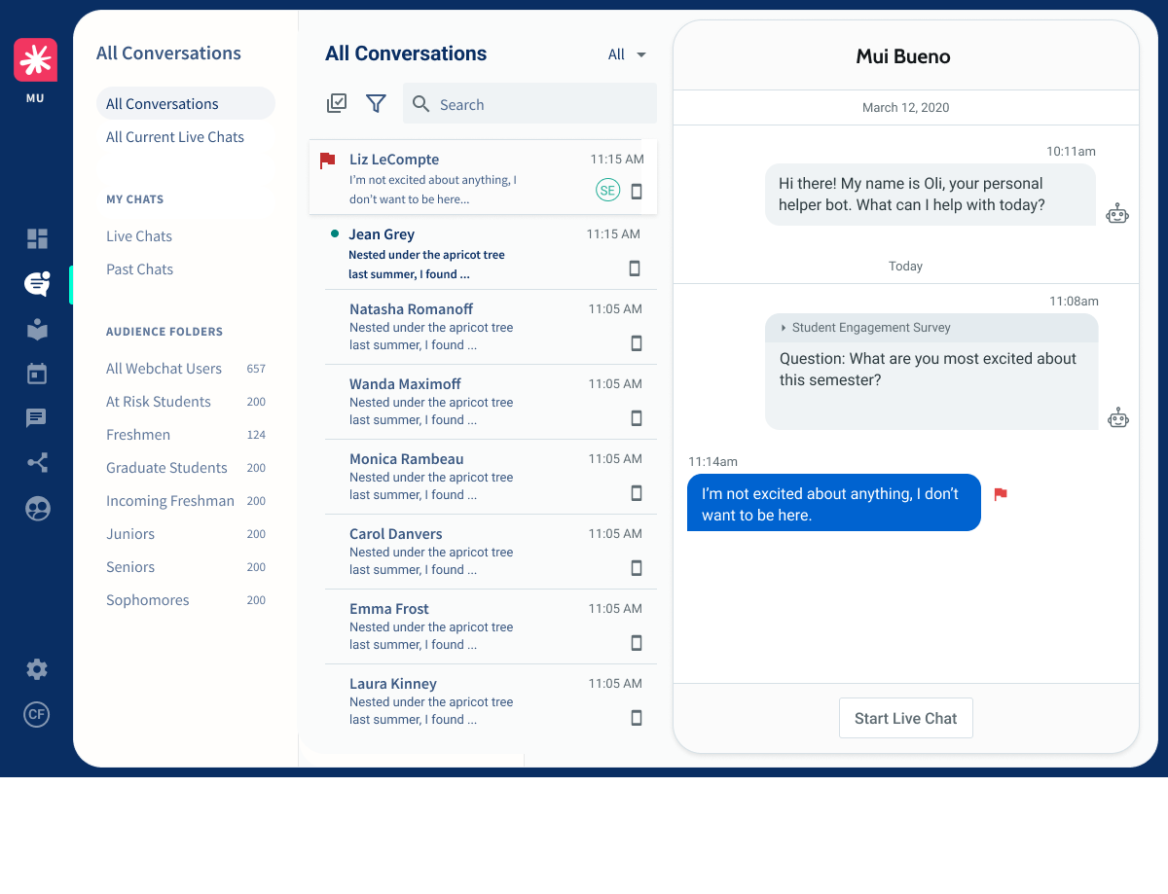Open Monica Rambeau conversation
The height and width of the screenshot is (894, 1168).
click(491, 477)
